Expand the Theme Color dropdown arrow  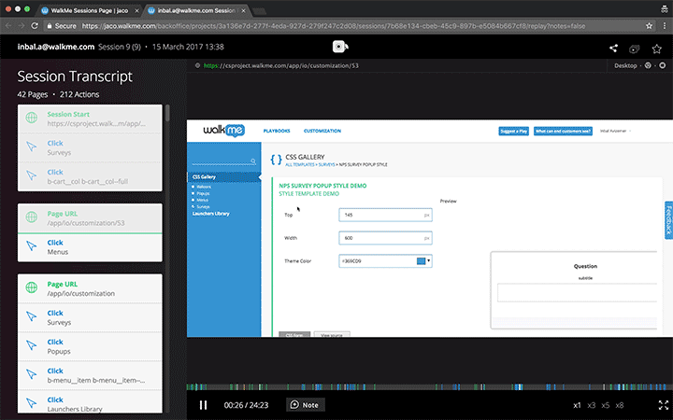428,260
